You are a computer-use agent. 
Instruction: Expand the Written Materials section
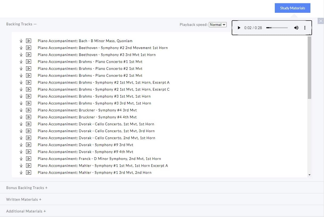click(x=24, y=199)
